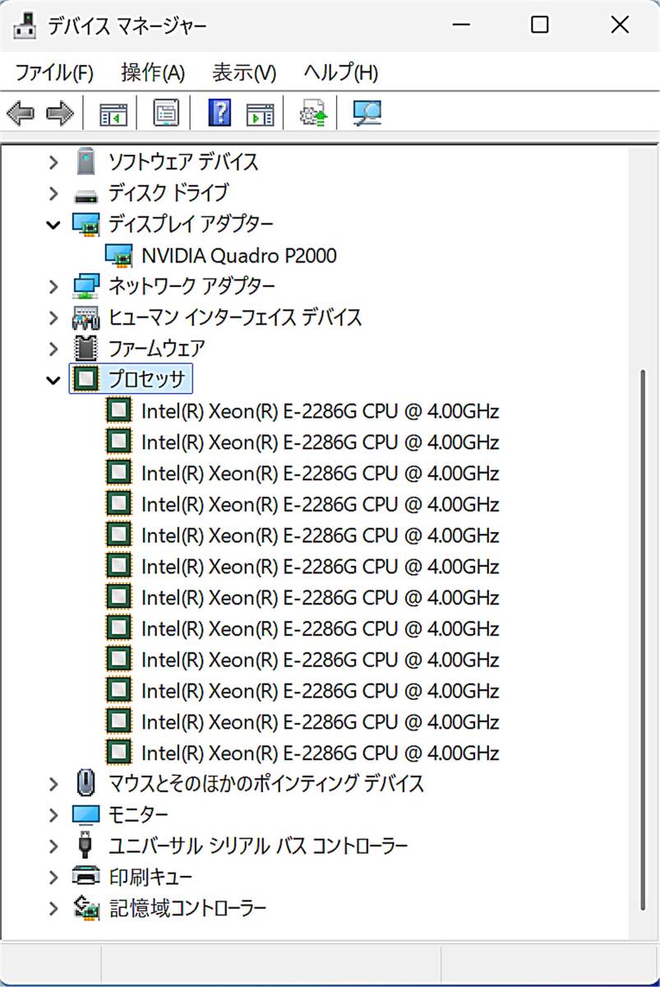The image size is (660, 987).
Task: Expand the ユニバーサル シリアル バス コントローラー node
Action: pyautogui.click(x=53, y=846)
